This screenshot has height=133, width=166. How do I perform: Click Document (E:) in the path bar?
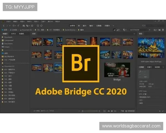coord(25,30)
